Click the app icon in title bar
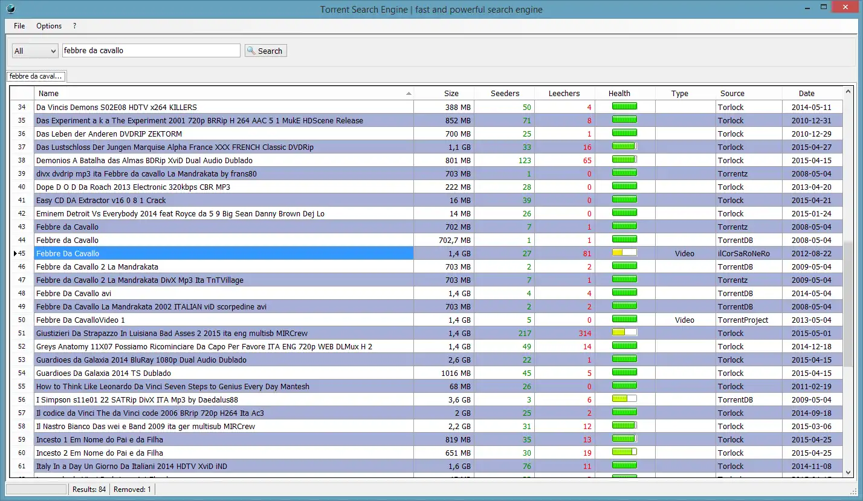Screen dimensions: 863x501 [x=10, y=9]
